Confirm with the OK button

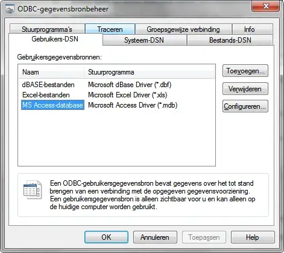106,237
